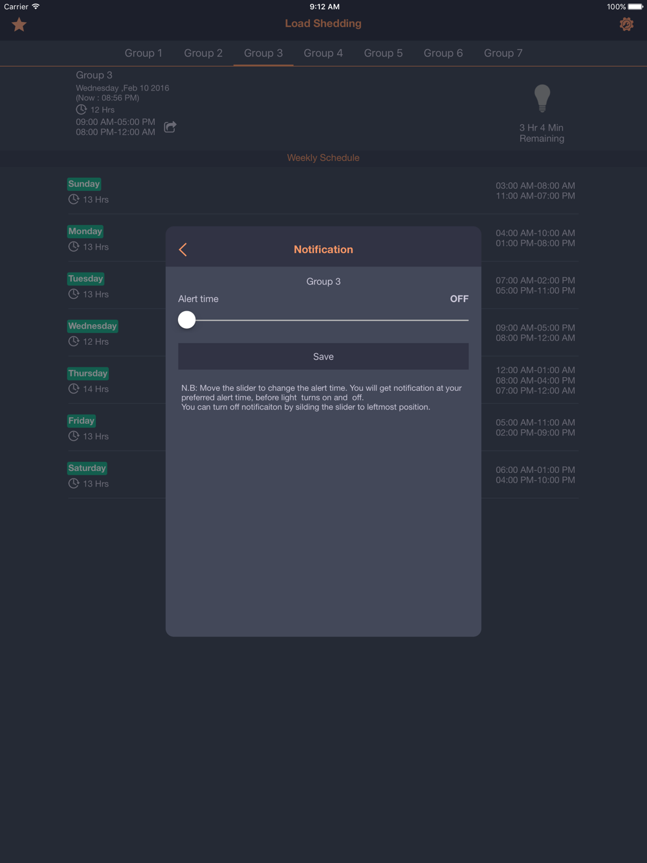Click the OFF alert time value
The height and width of the screenshot is (863, 647).
coord(459,299)
